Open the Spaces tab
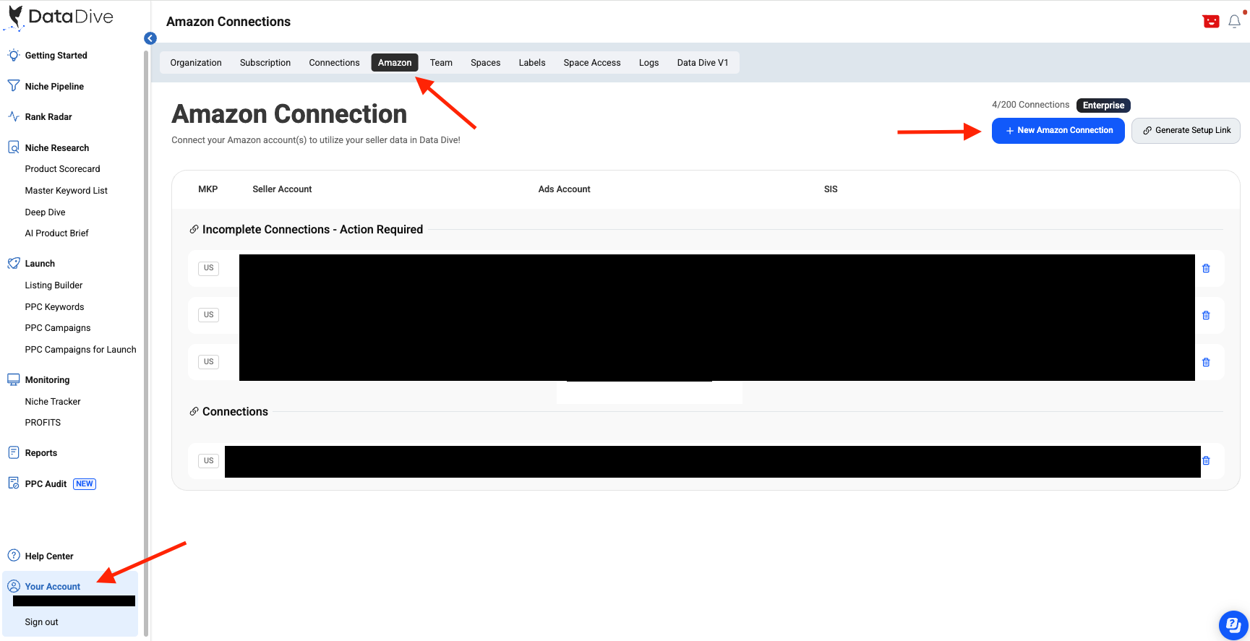This screenshot has width=1250, height=641. pyautogui.click(x=486, y=63)
